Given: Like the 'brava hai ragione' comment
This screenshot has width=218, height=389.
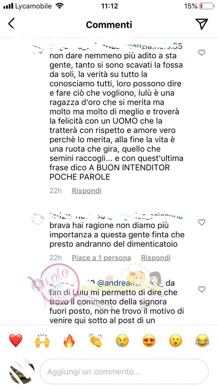Looking at the screenshot, I should [202, 222].
